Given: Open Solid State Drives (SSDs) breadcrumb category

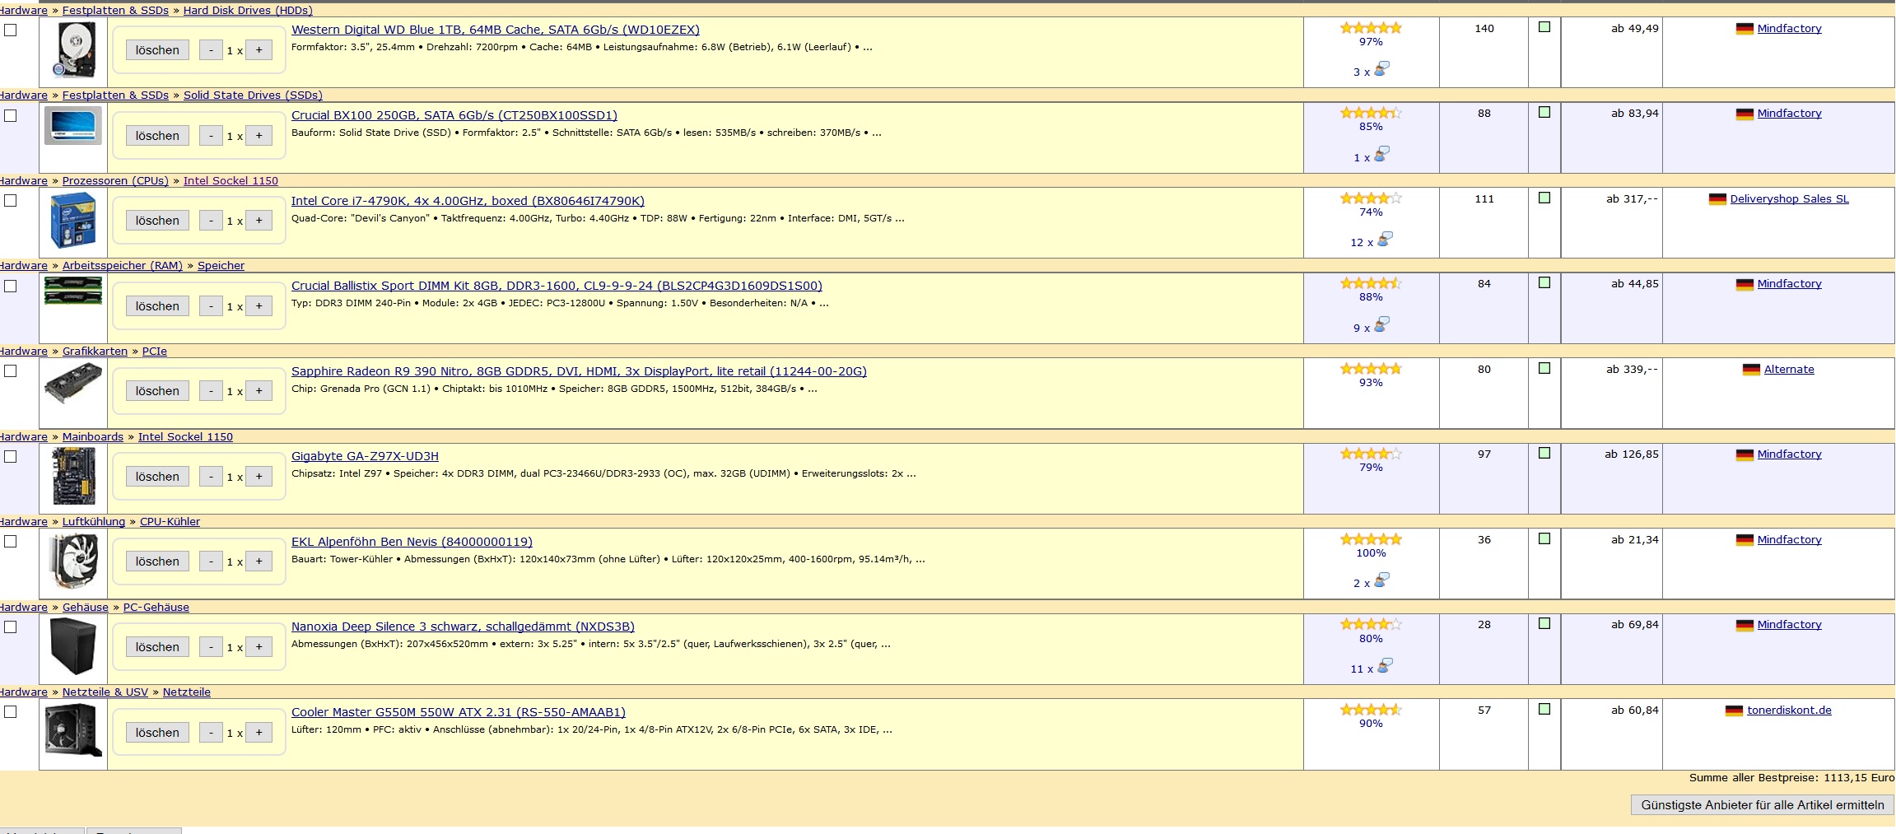Looking at the screenshot, I should click(253, 96).
